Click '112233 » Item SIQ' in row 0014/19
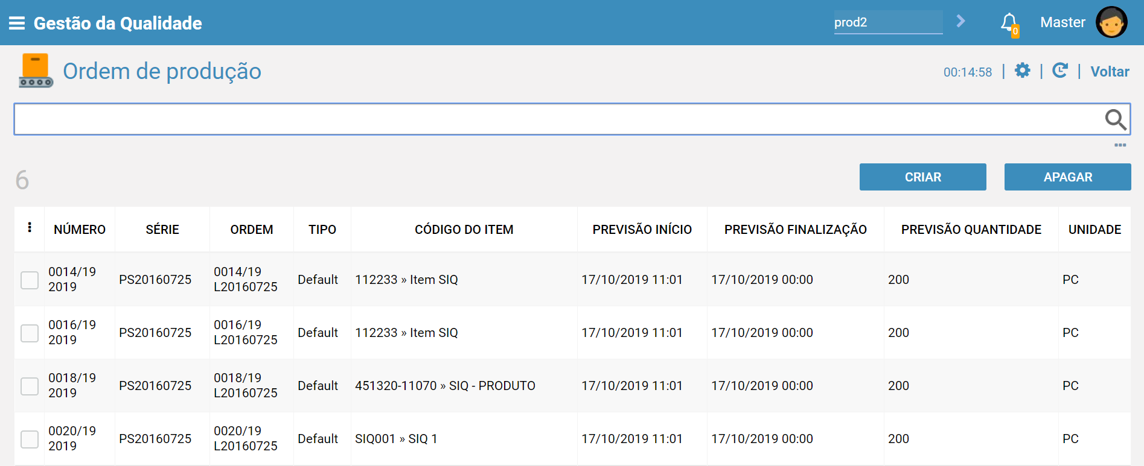Viewport: 1144px width, 466px height. [x=406, y=280]
